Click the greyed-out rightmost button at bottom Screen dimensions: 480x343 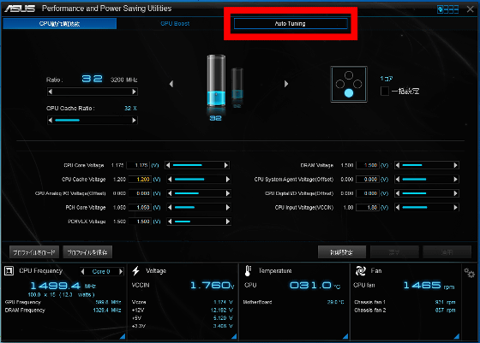[447, 252]
